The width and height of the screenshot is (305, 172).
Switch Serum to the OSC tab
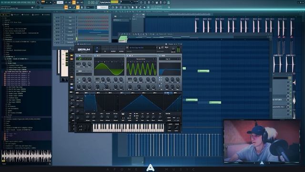[x=97, y=51]
